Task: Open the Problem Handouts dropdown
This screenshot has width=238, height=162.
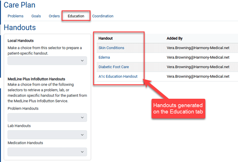Action: (x=47, y=117)
